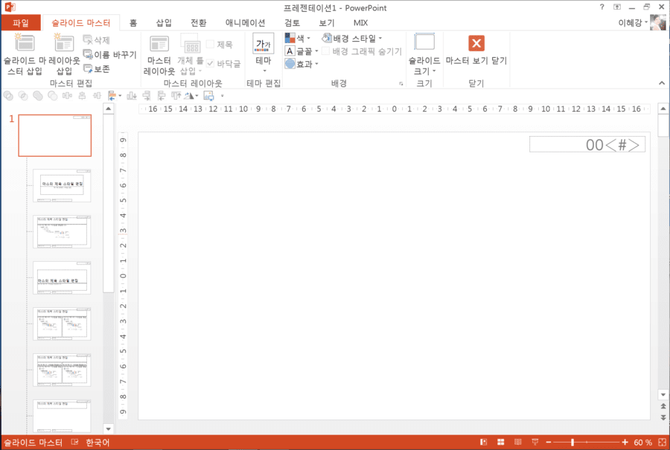The width and height of the screenshot is (670, 450).
Task: Click the 효과 effects button
Action: point(301,64)
